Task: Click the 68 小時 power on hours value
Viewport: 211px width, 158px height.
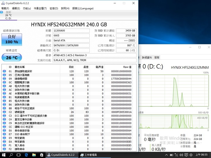Action: (126, 50)
